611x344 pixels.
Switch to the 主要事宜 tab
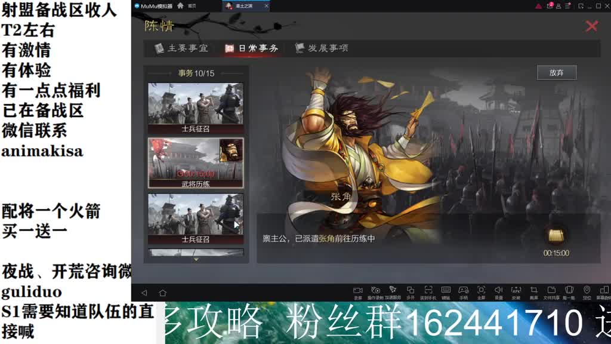[x=181, y=48]
